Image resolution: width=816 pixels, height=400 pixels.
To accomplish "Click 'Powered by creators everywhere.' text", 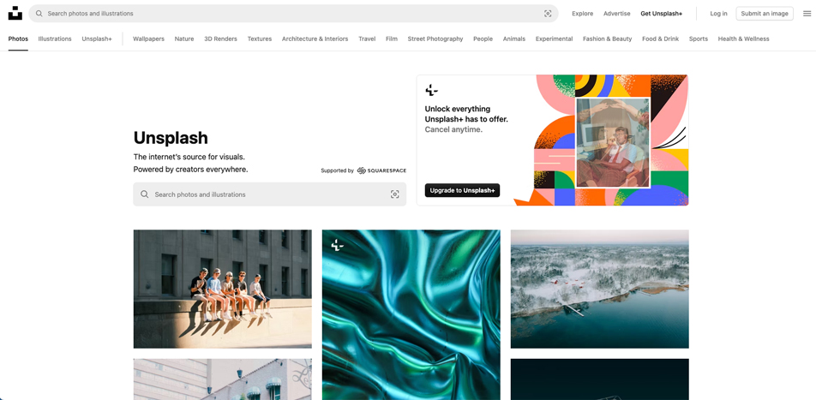I will pos(190,170).
